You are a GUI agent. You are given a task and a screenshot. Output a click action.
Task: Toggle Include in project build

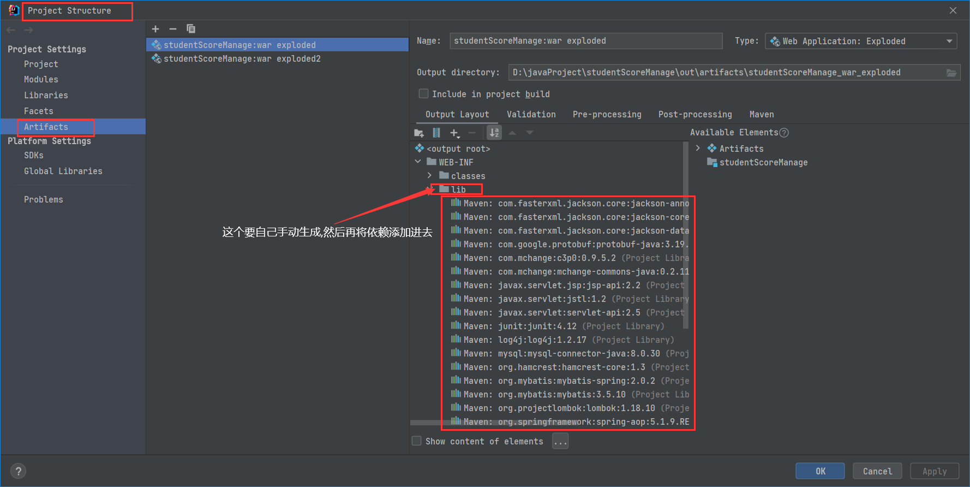(x=423, y=94)
